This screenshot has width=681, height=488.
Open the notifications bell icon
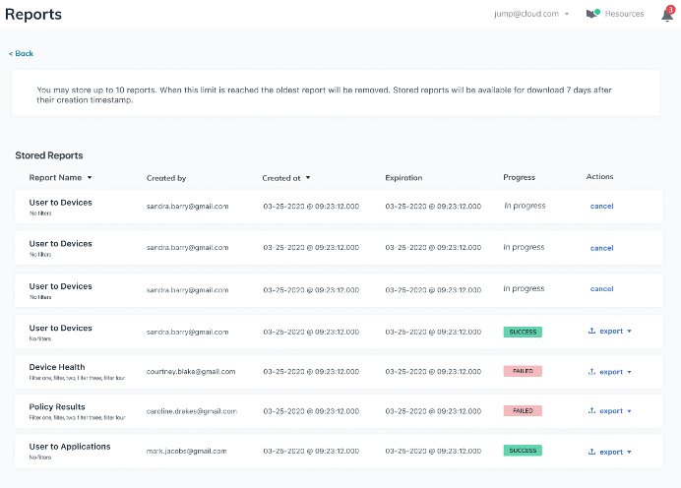pos(666,15)
